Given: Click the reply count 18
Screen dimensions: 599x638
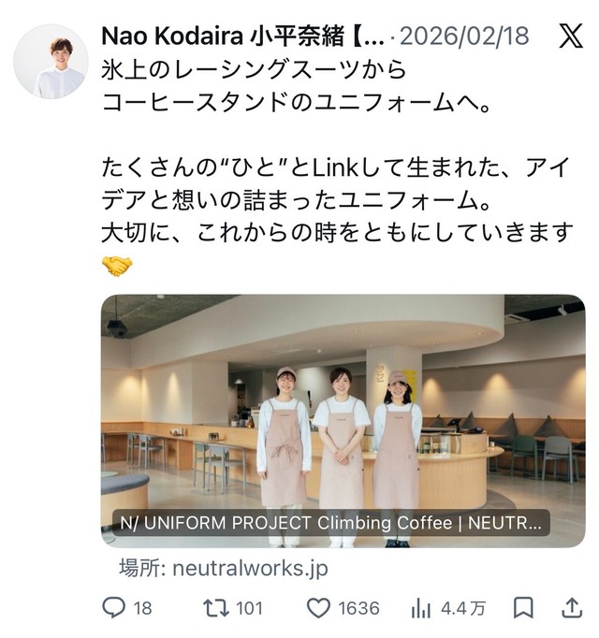Looking at the screenshot, I should pyautogui.click(x=142, y=609).
